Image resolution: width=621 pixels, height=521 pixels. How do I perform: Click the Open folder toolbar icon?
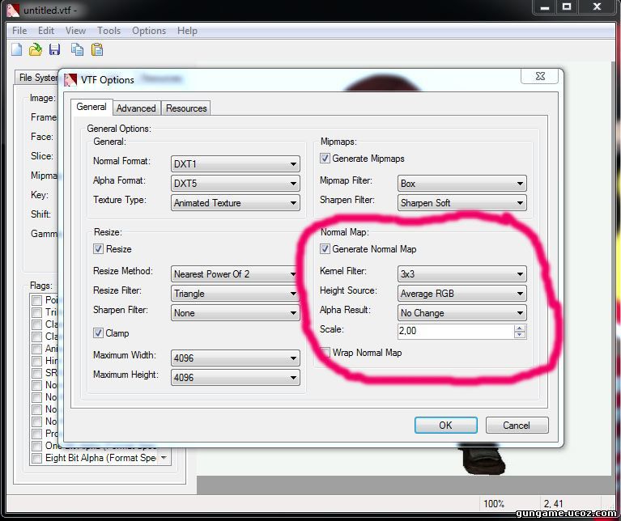(36, 50)
